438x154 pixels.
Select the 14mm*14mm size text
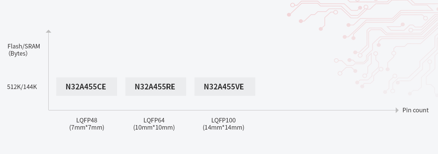pos(224,128)
